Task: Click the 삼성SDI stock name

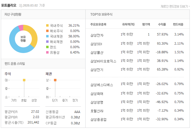Action: coord(96,44)
